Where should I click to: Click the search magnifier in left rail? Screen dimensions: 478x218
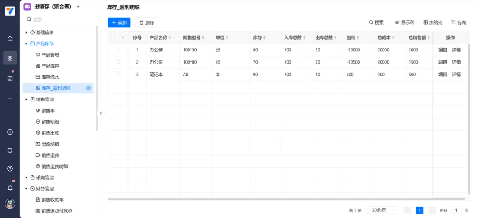(10, 150)
